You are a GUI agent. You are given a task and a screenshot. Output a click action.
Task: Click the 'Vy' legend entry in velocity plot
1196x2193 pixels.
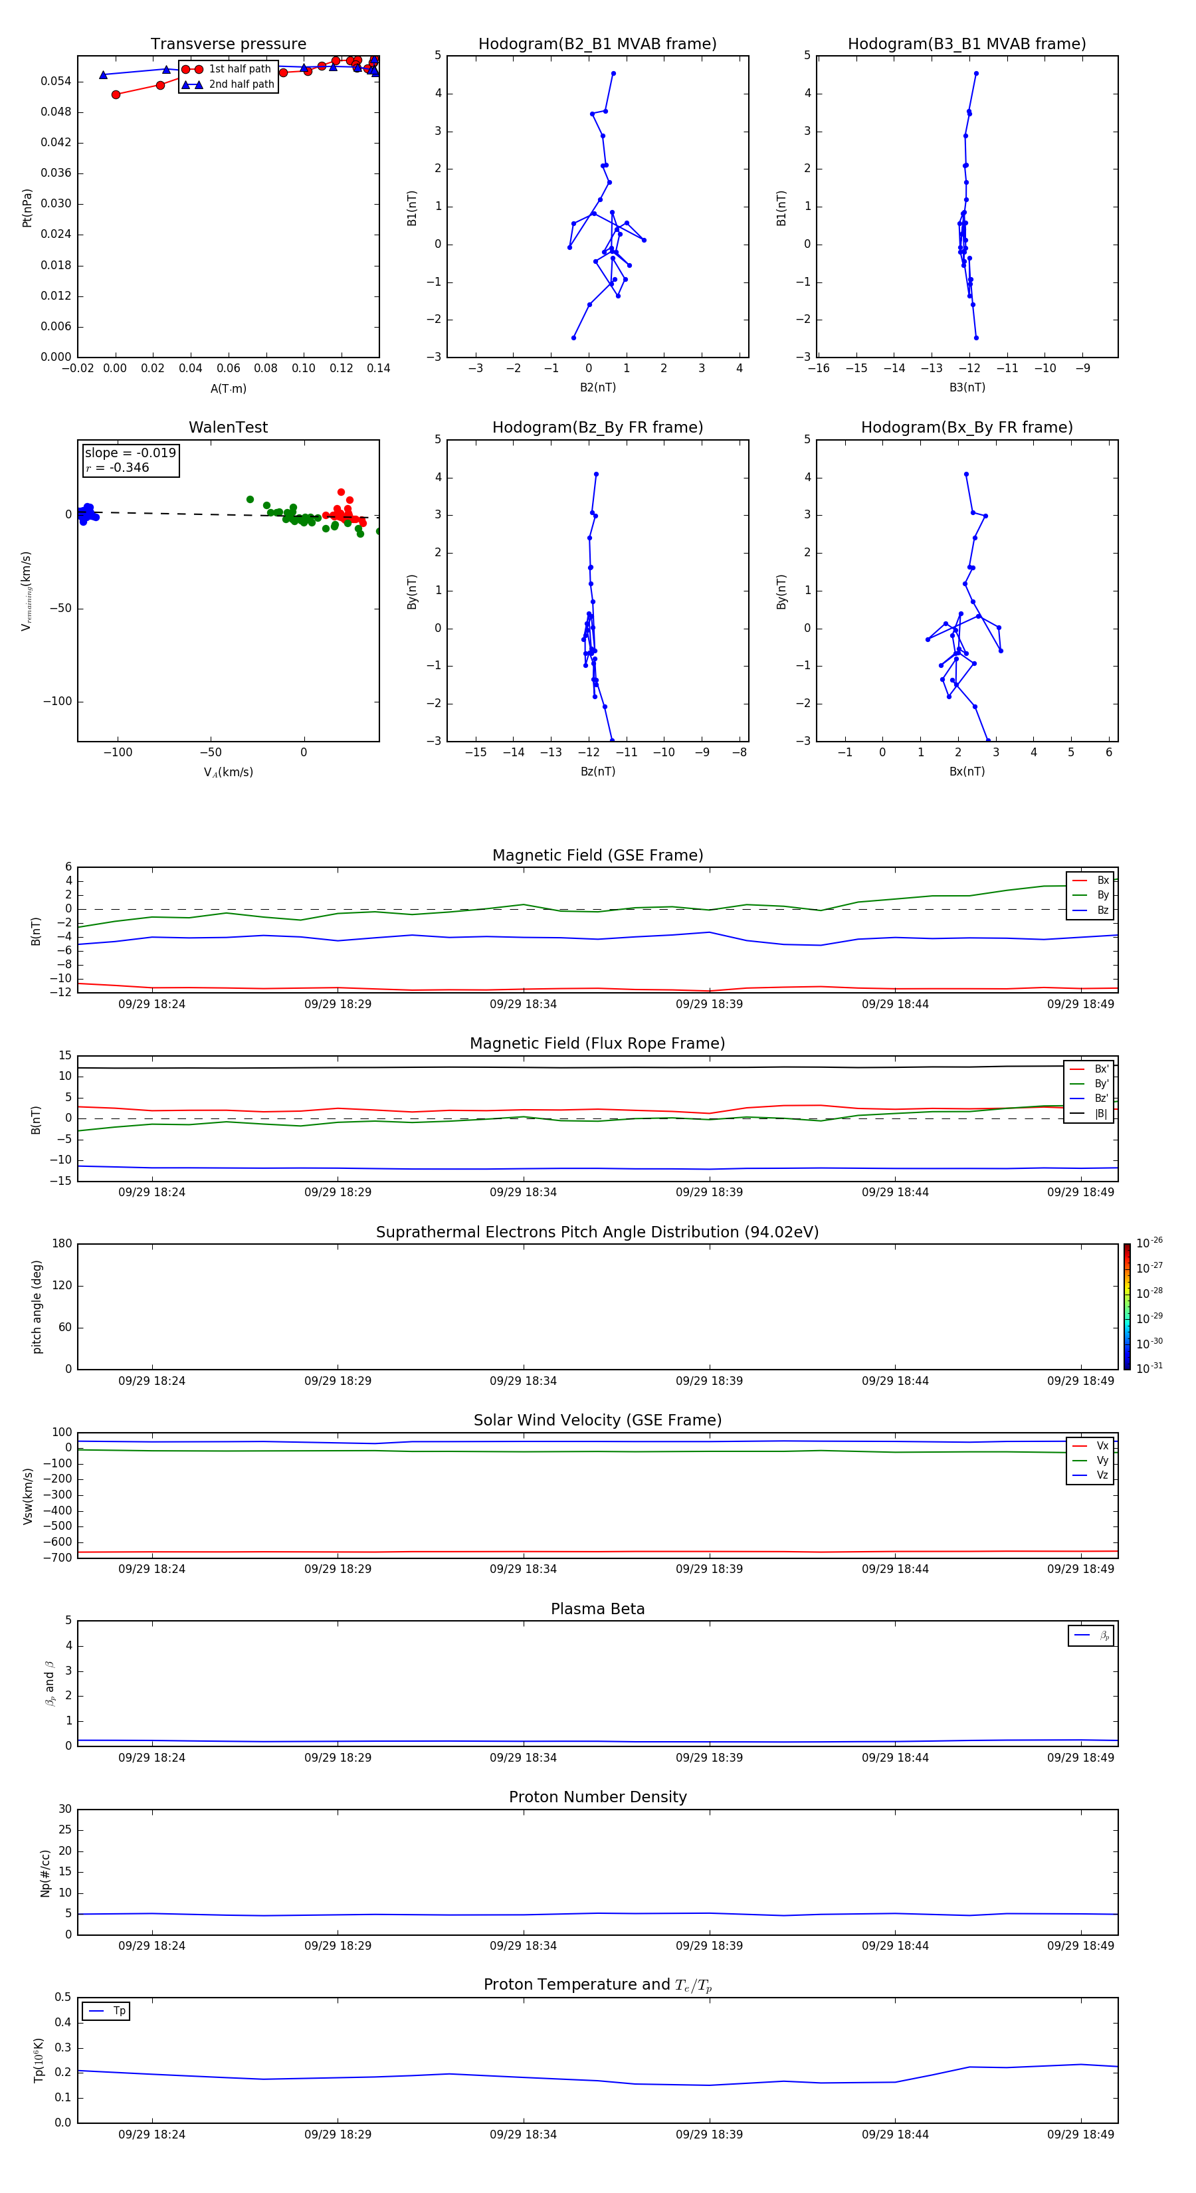[x=1090, y=1461]
